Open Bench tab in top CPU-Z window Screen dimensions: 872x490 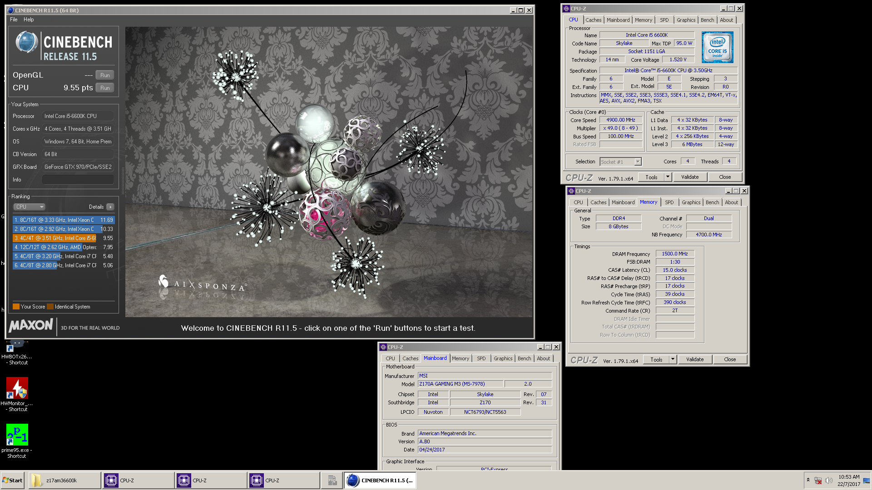point(707,20)
